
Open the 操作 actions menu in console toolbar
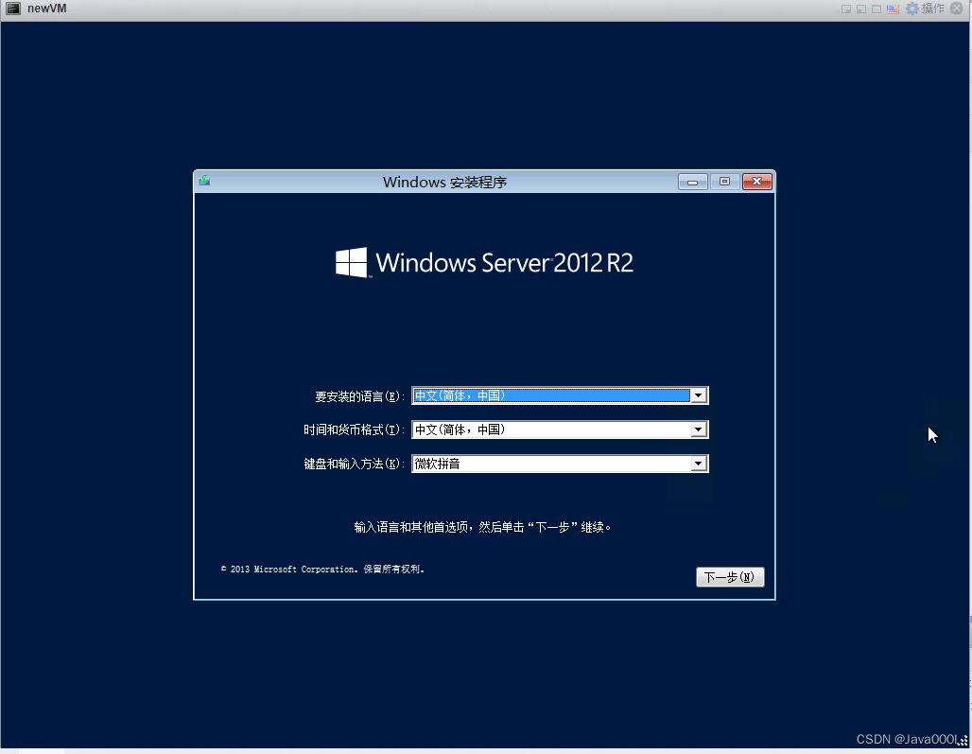coord(932,9)
